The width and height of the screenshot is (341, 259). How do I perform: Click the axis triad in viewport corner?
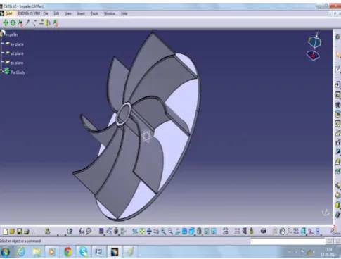point(326,213)
